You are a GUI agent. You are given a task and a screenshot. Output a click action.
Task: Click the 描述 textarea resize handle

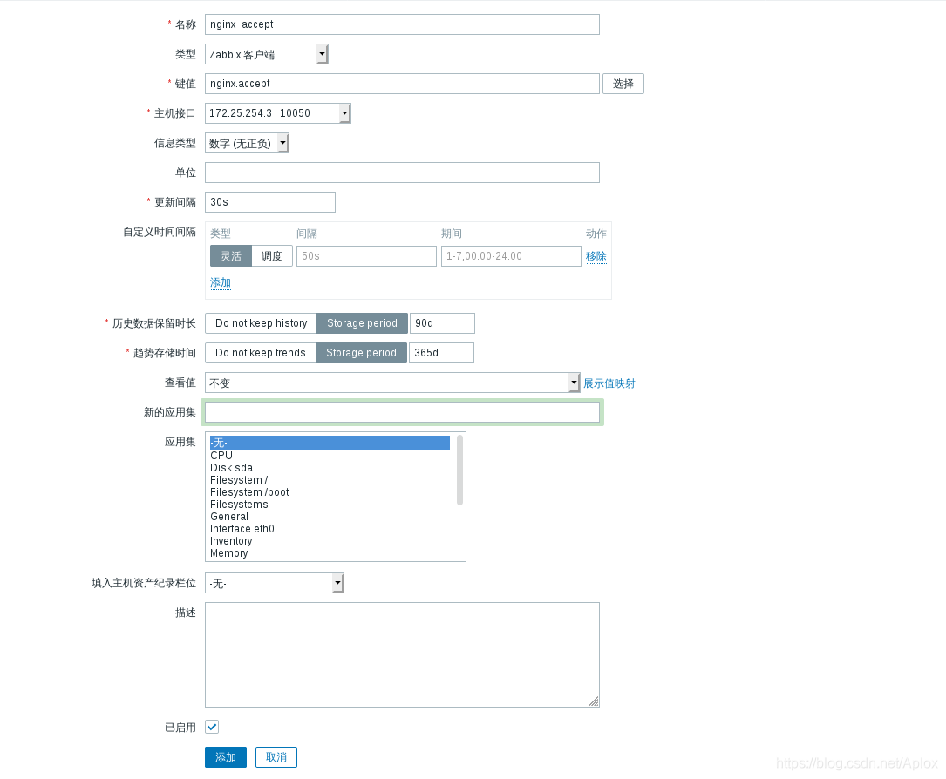point(594,701)
